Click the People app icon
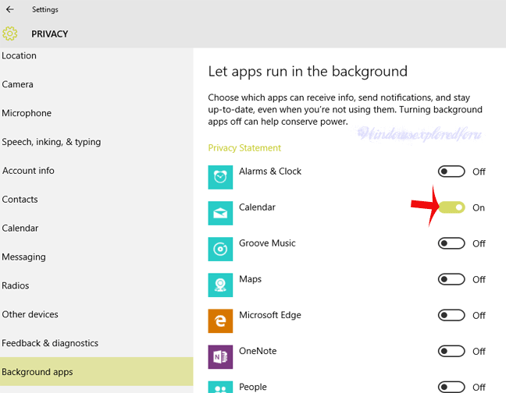506x393 pixels. point(220,388)
